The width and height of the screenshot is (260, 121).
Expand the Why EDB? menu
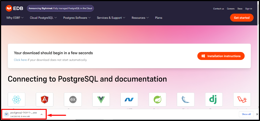pyautogui.click(x=15, y=18)
